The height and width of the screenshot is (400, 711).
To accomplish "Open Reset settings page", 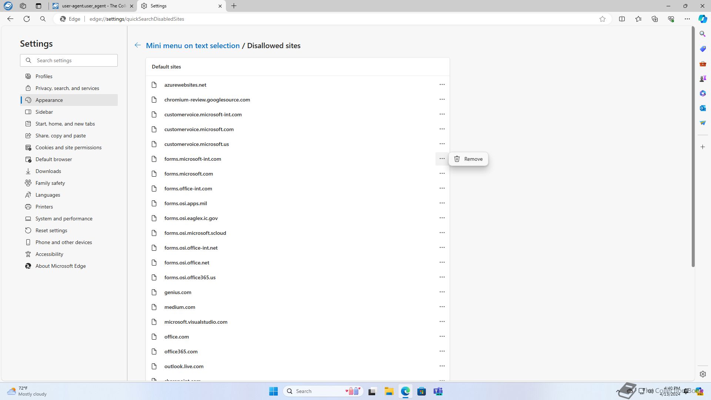I will tap(69, 230).
